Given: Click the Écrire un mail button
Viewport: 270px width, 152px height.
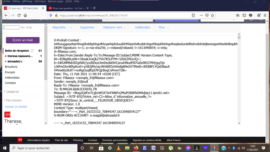Looking at the screenshot, I should 23,40.
